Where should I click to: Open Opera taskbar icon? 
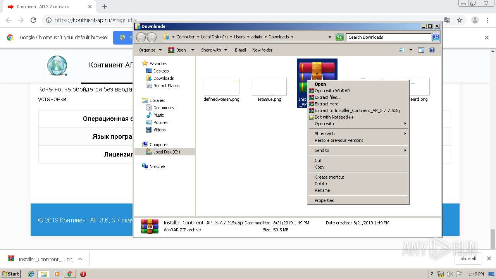click(83, 274)
